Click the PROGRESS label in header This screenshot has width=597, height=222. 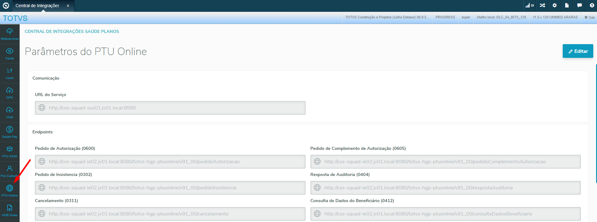tap(445, 17)
